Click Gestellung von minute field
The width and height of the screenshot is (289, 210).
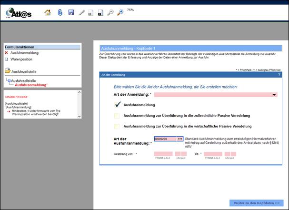(x=184, y=154)
